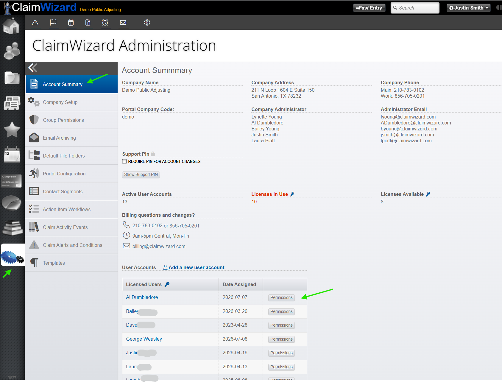
Task: Open Claim Activity Events
Action: coord(71,227)
